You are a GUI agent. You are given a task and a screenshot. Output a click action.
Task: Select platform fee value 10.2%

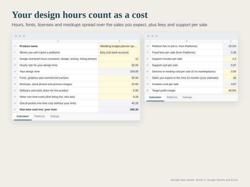click(230, 46)
